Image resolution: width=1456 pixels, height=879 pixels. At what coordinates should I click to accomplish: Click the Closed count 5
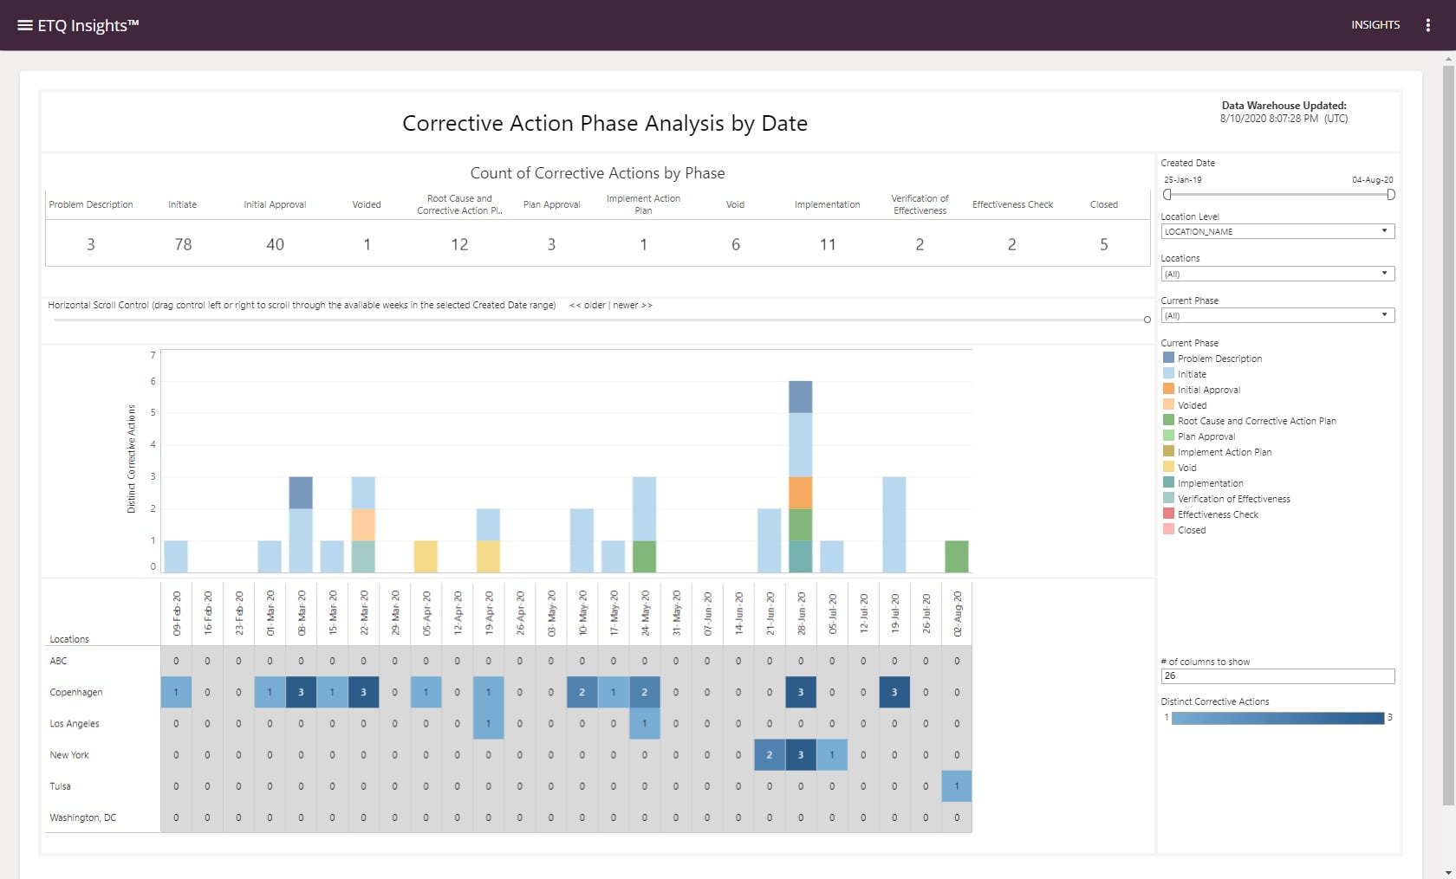(1104, 245)
